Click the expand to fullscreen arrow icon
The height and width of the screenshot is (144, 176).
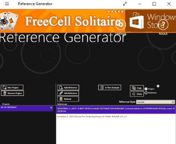125,4
